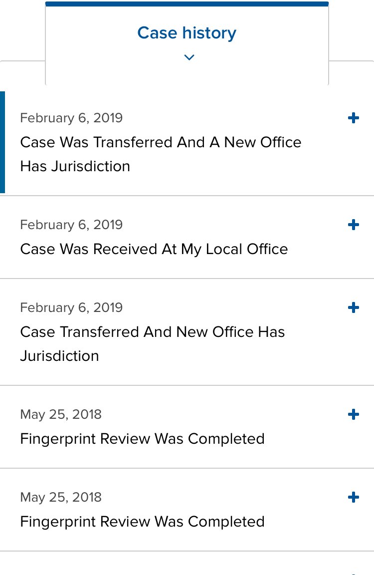Click the Case history tab title
Screen dimensions: 374x575
tap(187, 33)
